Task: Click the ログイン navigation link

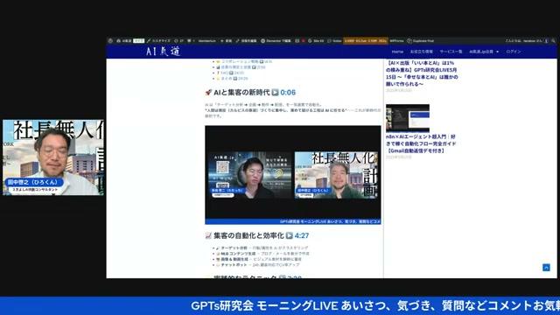Action: pos(514,52)
